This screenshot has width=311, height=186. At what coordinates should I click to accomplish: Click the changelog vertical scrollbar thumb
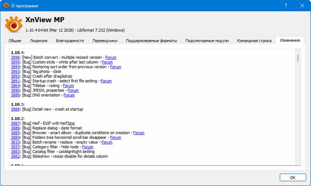click(x=298, y=58)
